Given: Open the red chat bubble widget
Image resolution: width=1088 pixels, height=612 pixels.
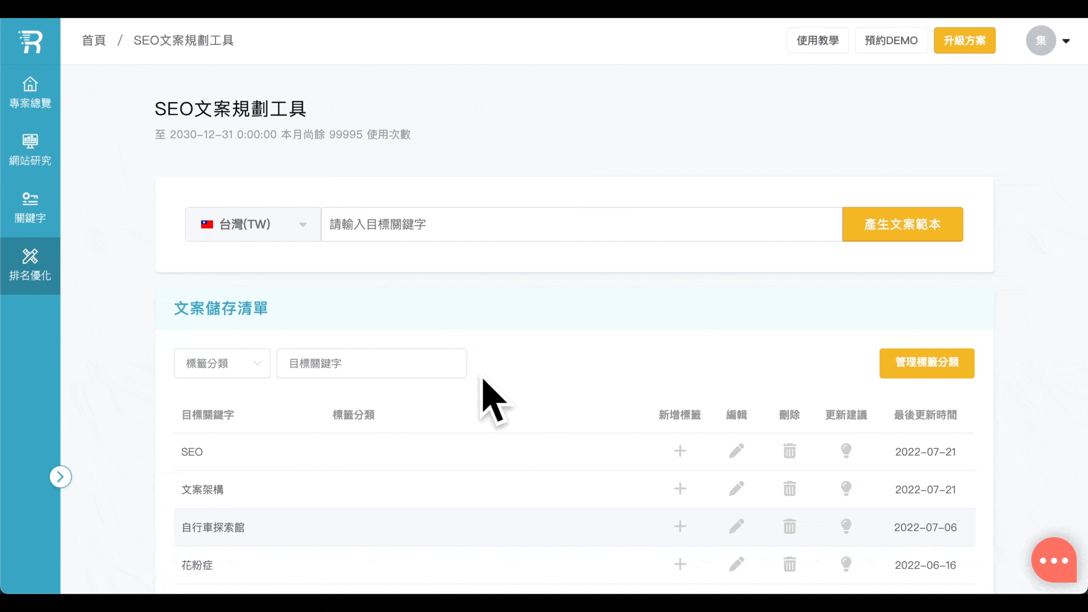Looking at the screenshot, I should coord(1053,560).
